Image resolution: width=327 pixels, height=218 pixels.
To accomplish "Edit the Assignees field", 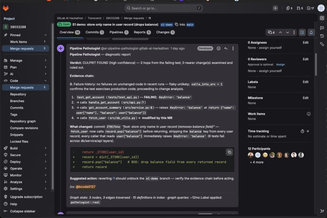I will pos(305,43).
